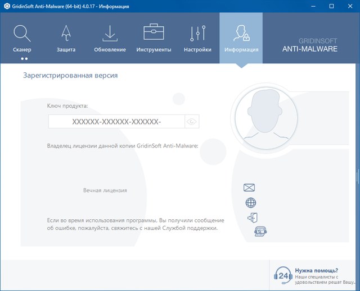
Task: Open Настройки settings sliders icon
Action: pyautogui.click(x=197, y=38)
